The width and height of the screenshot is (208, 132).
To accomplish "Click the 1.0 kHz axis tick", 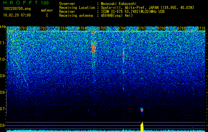I will point(3,59).
